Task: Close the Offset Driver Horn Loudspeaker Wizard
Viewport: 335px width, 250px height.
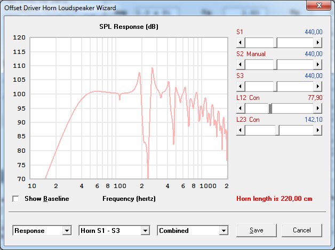Action: [318, 5]
